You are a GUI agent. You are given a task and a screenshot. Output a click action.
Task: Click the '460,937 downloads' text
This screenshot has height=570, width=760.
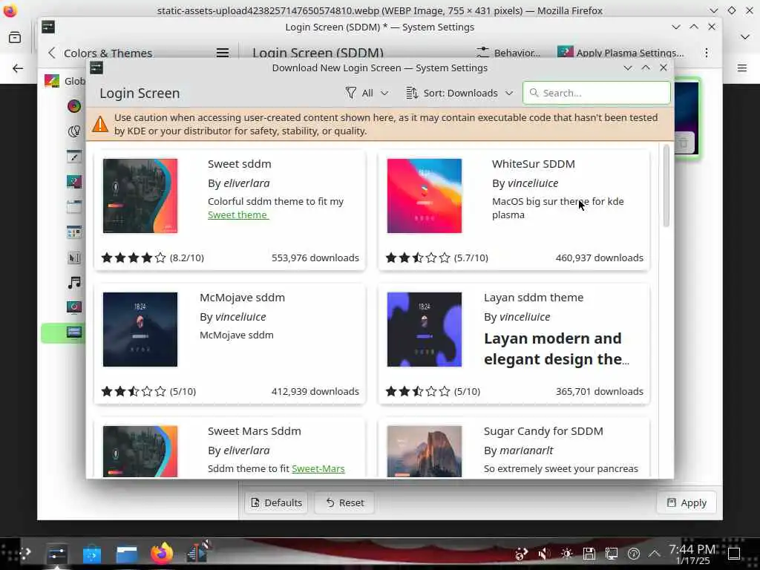click(599, 258)
